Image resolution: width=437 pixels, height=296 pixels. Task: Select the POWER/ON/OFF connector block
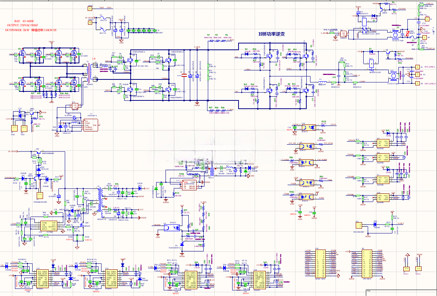(40, 196)
